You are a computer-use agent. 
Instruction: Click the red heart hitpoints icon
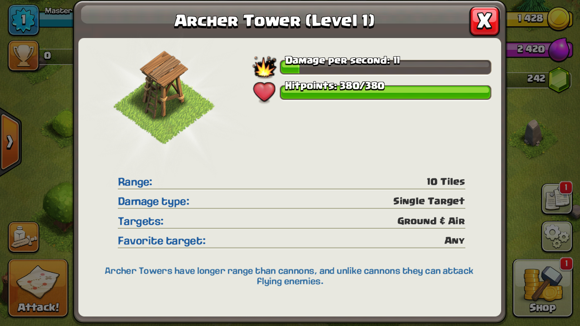pos(264,92)
